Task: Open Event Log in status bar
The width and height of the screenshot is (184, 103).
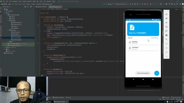Action: [166, 97]
